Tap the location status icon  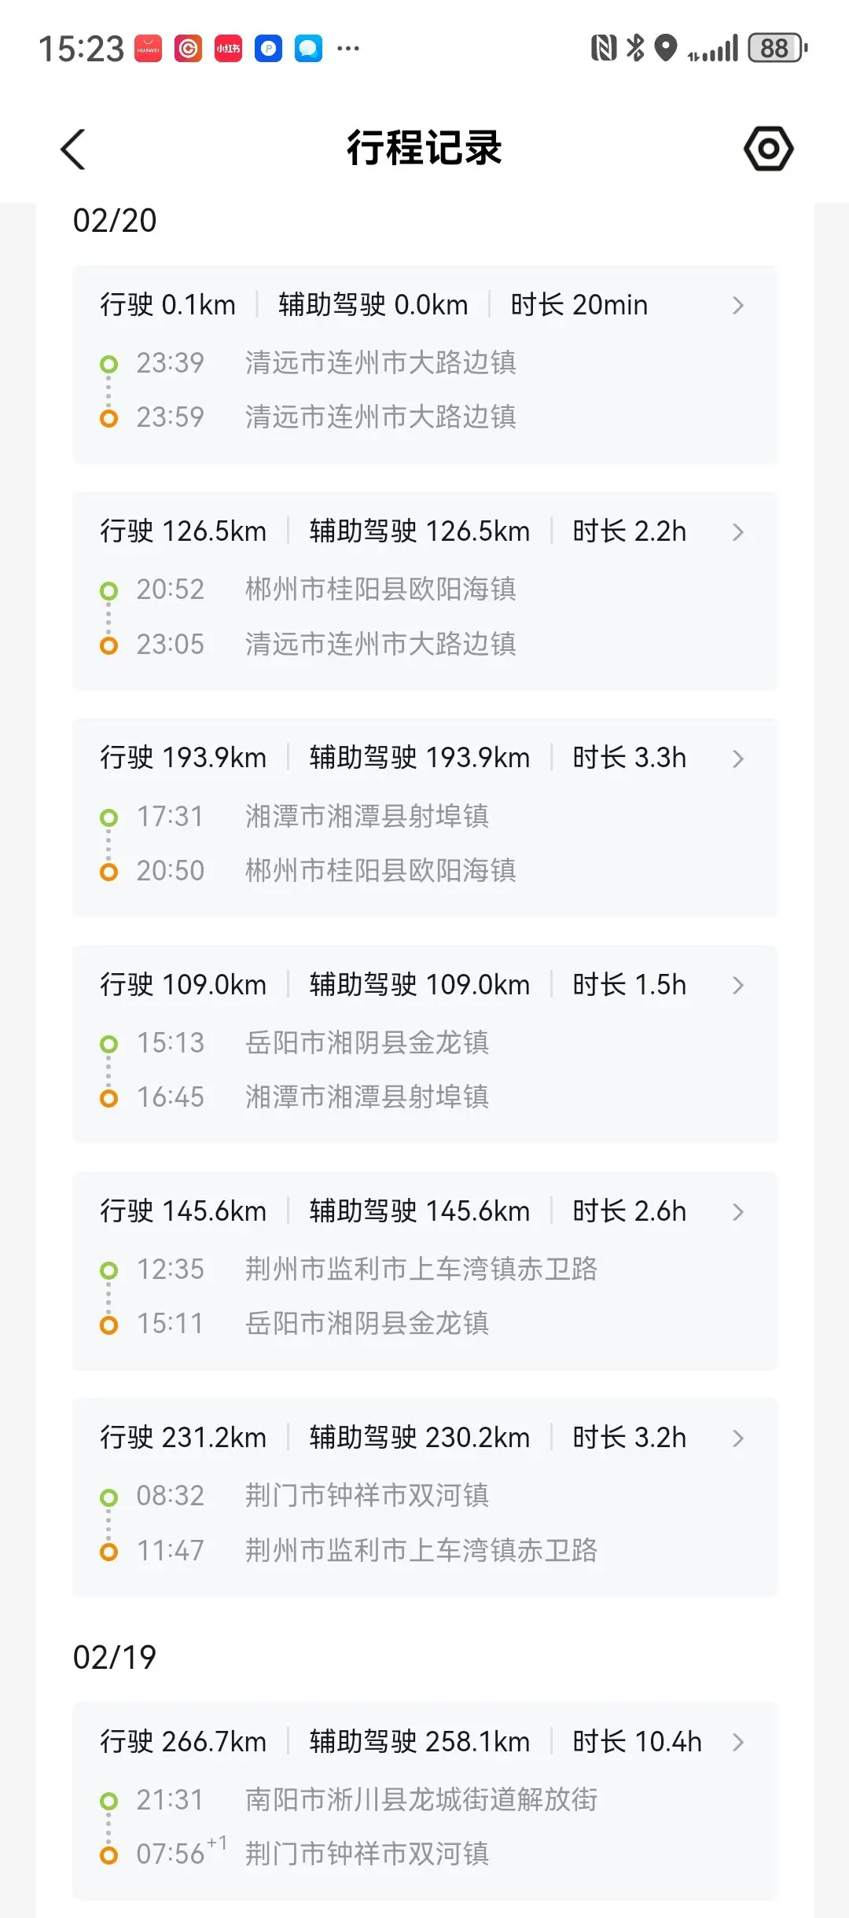pyautogui.click(x=666, y=49)
